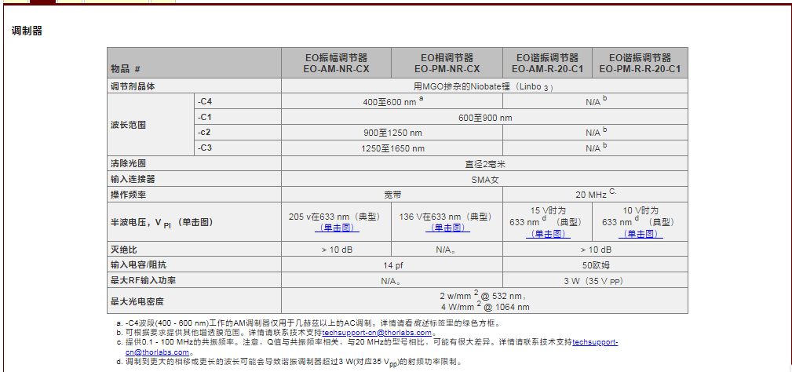The image size is (792, 372).
Task: Click the 50欧姆 impedance cell
Action: (x=595, y=266)
